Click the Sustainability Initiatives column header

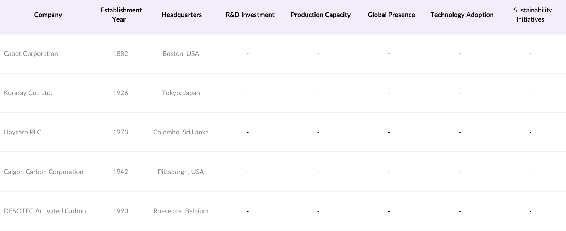533,15
